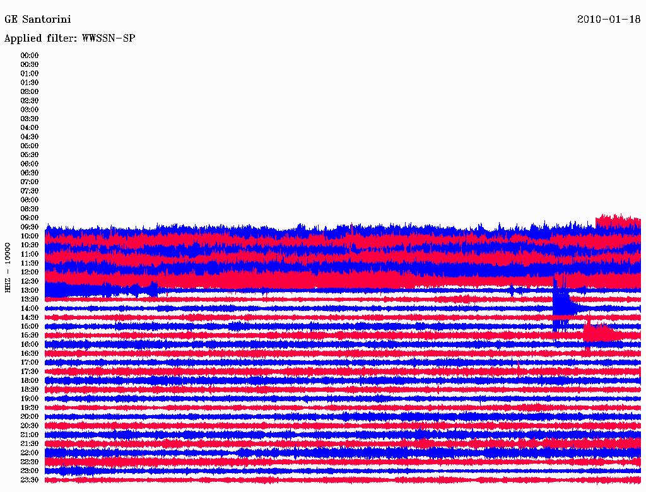Select the 13:00 time label
646x492 pixels.
(x=29, y=291)
